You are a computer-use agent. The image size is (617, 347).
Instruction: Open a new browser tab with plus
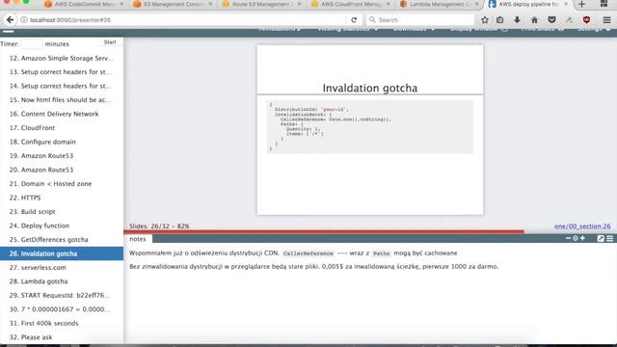pos(582,4)
